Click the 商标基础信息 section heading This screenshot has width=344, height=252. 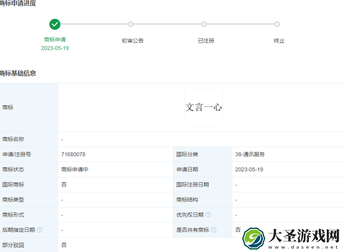tap(18, 73)
